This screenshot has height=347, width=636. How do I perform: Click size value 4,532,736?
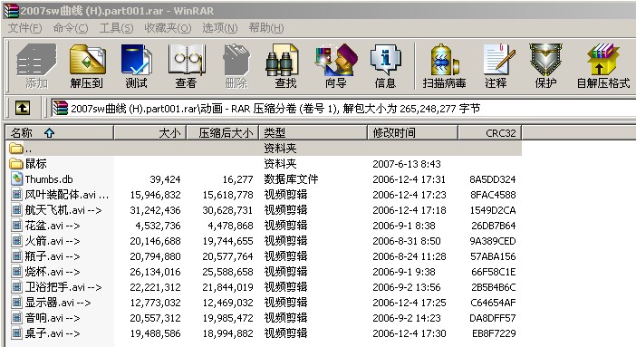(159, 226)
